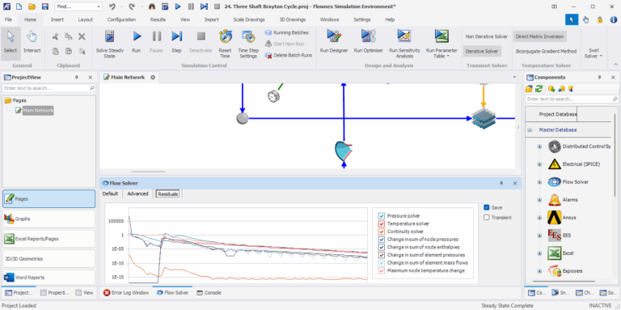Toggle the Continuity solver checkbox
This screenshot has height=310, width=621.
pos(382,231)
